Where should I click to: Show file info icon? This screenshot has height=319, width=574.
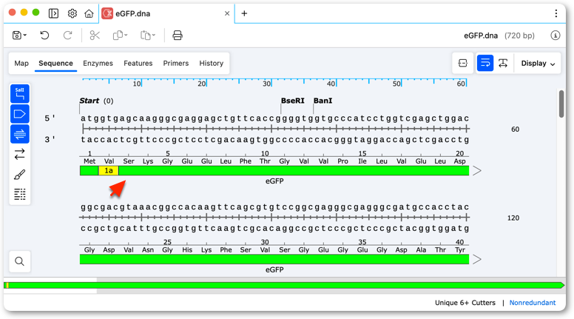click(x=556, y=36)
